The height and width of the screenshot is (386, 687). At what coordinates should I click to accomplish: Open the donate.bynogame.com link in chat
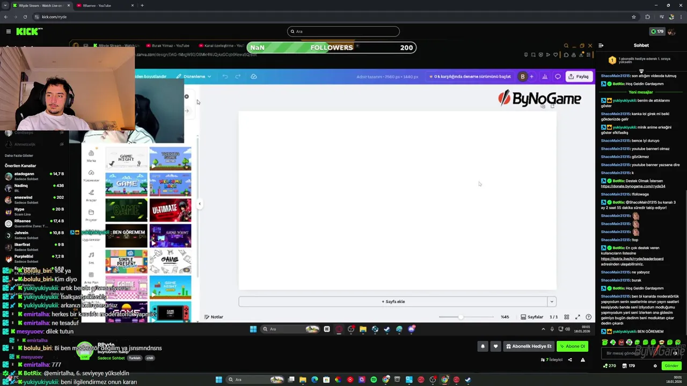(633, 186)
